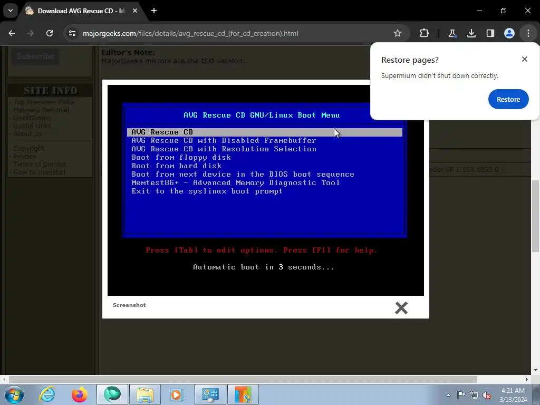The image size is (540, 405).
Task: Open the browser three-dot menu
Action: 528,33
